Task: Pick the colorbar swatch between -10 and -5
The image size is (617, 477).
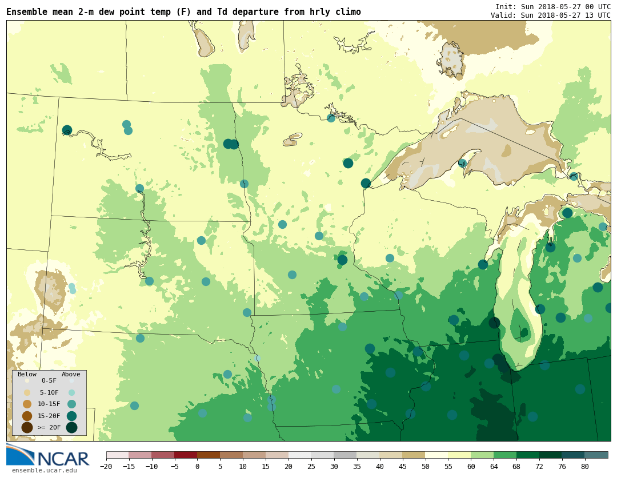Action: point(163,455)
